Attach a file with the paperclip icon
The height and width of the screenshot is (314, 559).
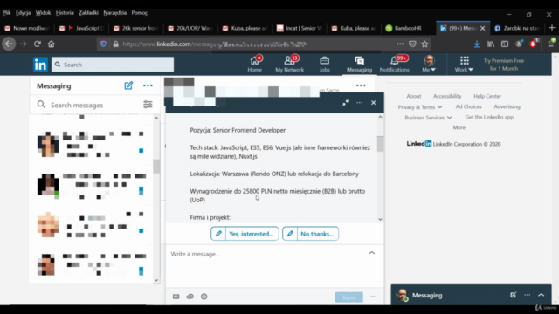click(x=190, y=297)
